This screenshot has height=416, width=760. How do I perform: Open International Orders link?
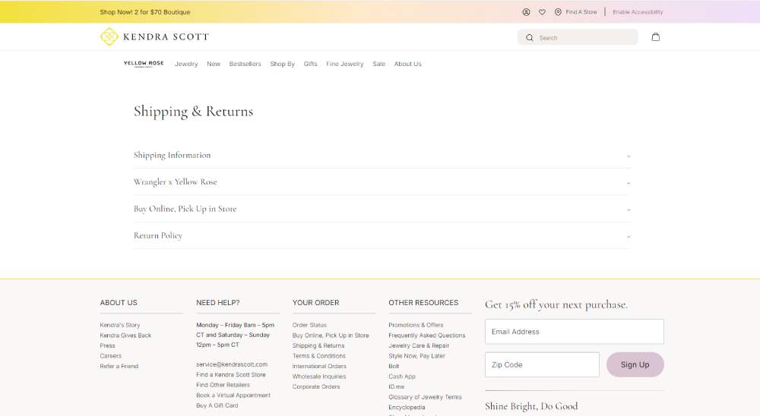[x=319, y=366]
